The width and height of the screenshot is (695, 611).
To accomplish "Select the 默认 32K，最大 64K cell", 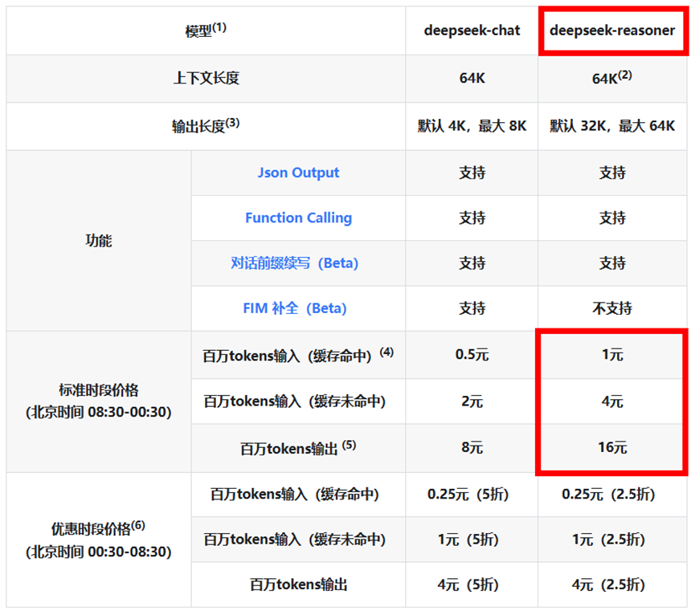I will coord(612,126).
